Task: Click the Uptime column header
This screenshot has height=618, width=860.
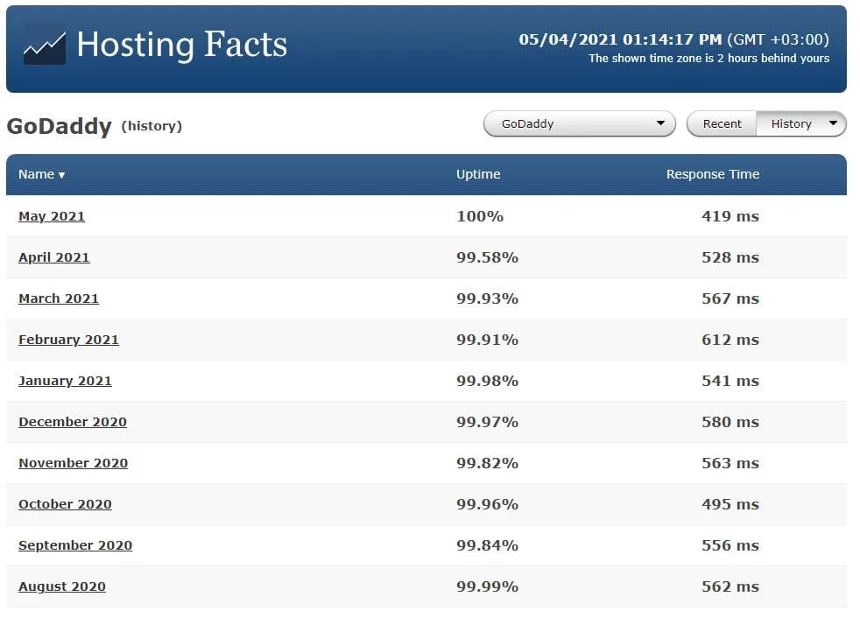Action: pyautogui.click(x=478, y=174)
